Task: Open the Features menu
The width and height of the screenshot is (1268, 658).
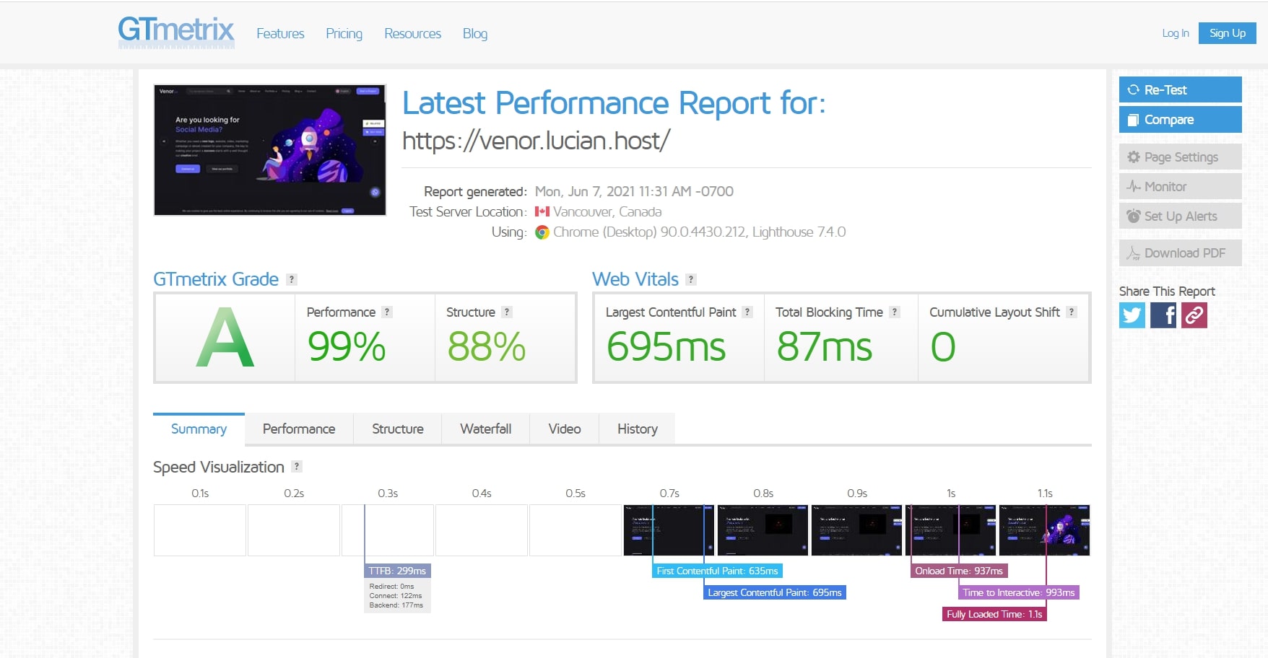Action: coord(280,33)
